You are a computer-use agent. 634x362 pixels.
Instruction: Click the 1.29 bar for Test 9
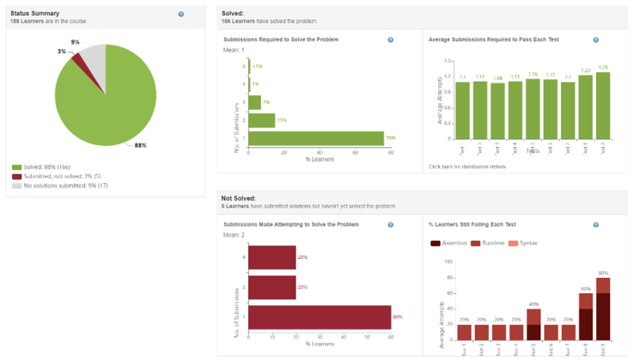pyautogui.click(x=603, y=106)
